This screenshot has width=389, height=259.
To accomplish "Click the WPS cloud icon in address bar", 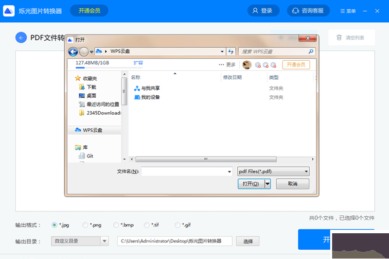I will click(99, 52).
